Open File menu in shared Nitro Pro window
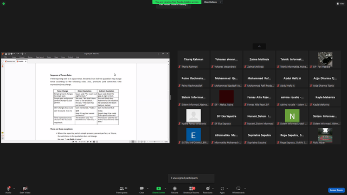The height and width of the screenshot is (195, 347). [5, 57]
